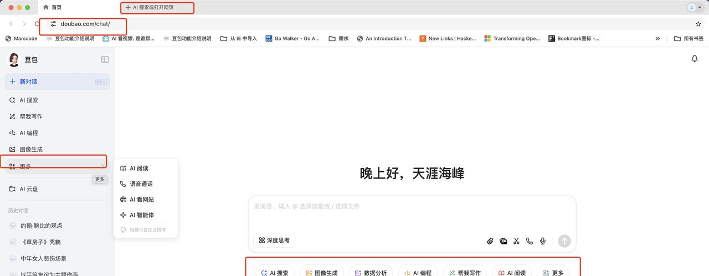709x276 pixels.
Task: Toggle the 深度思考 deep thinking mode
Action: click(x=274, y=241)
